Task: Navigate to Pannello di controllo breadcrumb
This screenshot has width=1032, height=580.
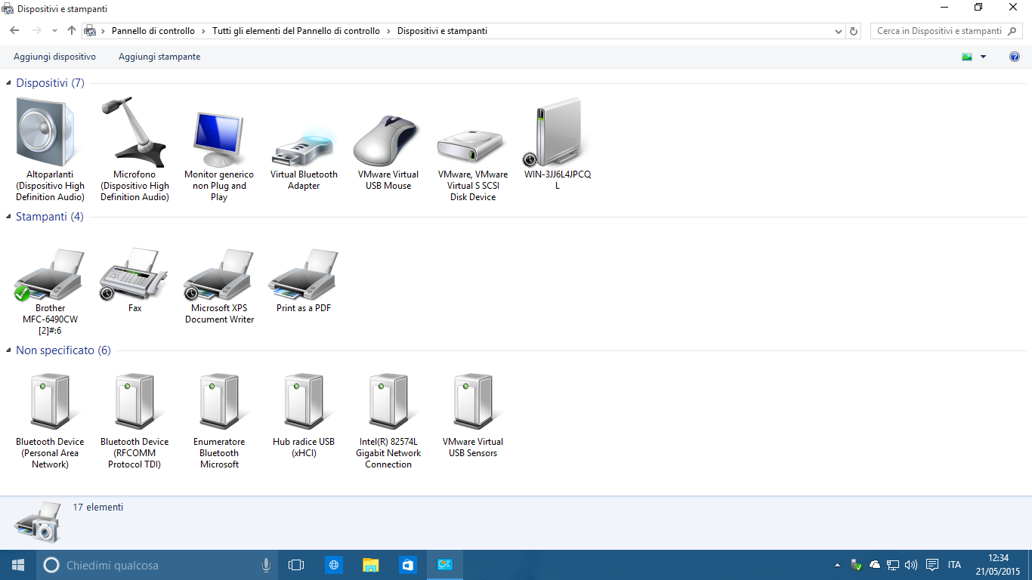Action: 153,31
